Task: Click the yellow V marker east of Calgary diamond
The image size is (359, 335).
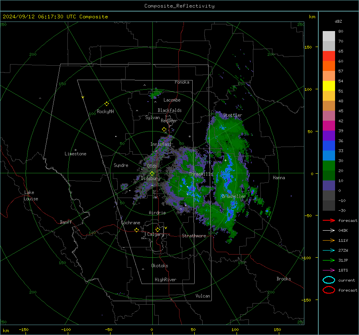Action: click(x=166, y=228)
